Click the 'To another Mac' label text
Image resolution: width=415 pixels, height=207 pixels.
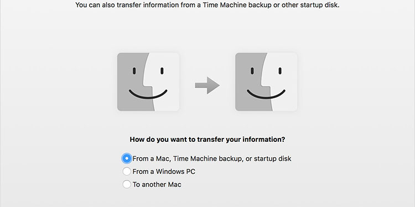pyautogui.click(x=157, y=184)
